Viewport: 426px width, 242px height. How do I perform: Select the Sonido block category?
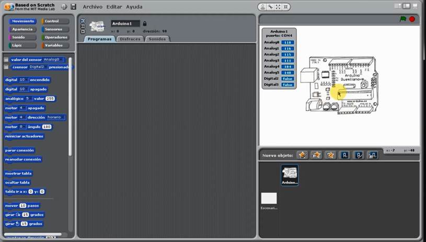click(x=22, y=37)
